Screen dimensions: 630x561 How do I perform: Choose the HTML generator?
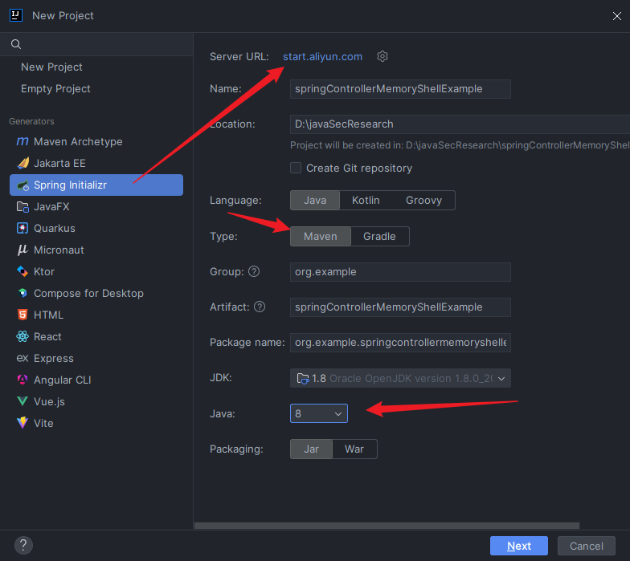pyautogui.click(x=96, y=315)
